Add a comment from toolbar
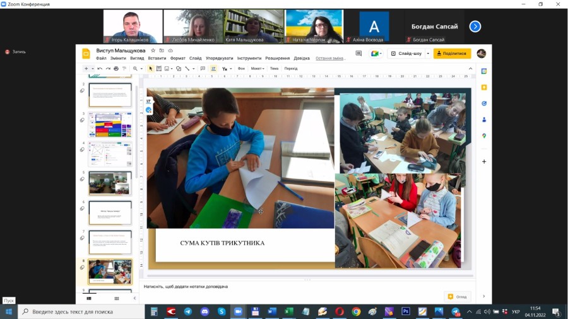The width and height of the screenshot is (568, 319). point(203,68)
